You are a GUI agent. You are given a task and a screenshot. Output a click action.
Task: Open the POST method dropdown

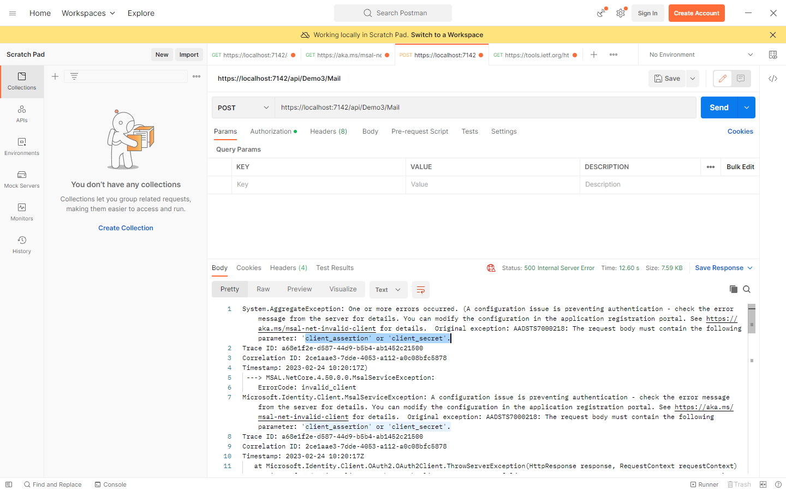243,107
